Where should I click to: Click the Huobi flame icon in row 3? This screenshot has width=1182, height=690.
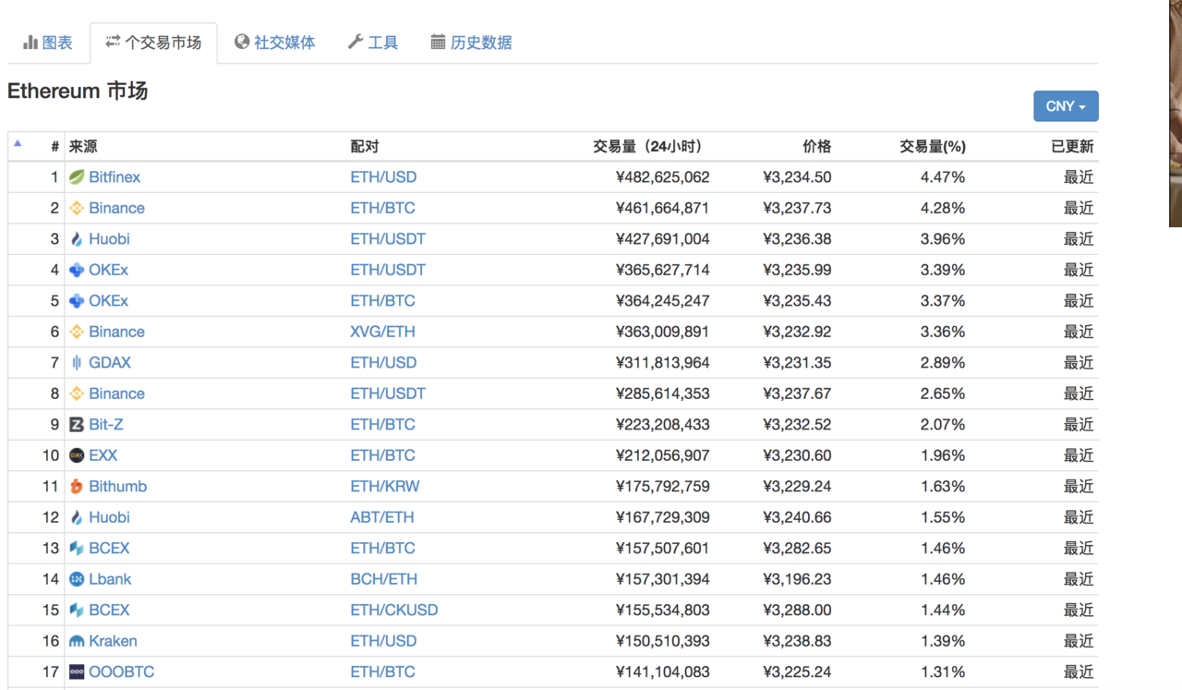tap(77, 239)
